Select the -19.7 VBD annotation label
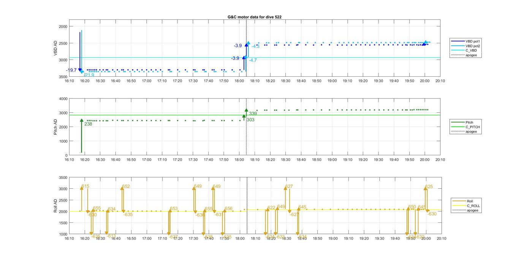 click(71, 70)
